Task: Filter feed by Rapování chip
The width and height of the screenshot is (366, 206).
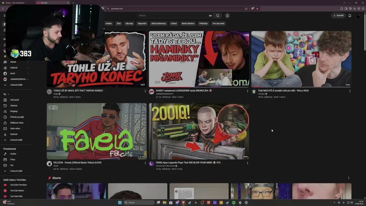Action: pyautogui.click(x=142, y=23)
